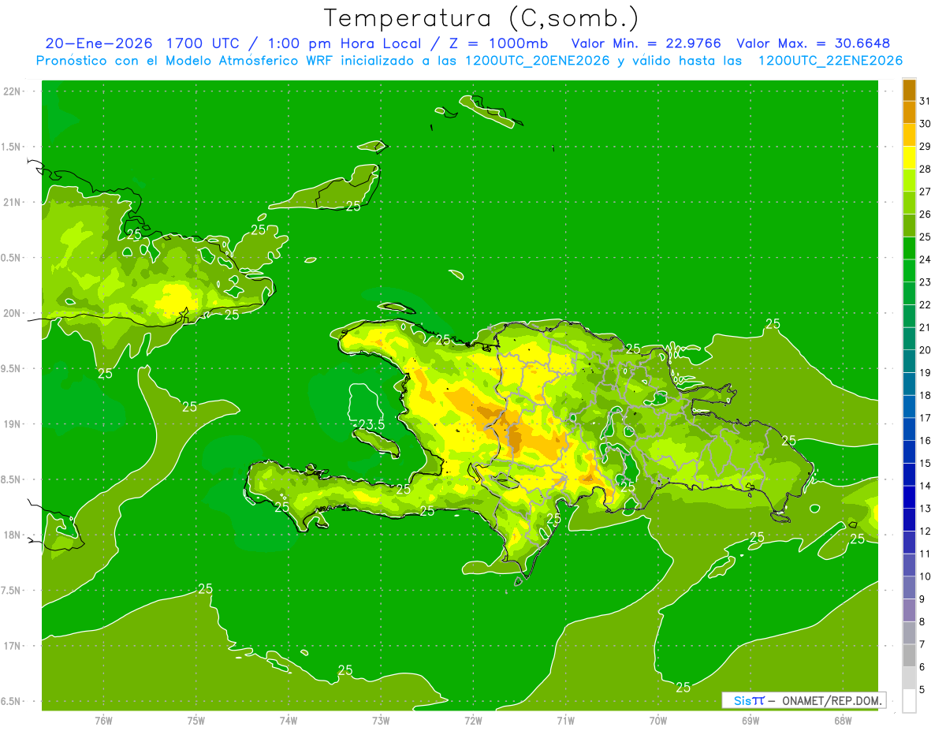This screenshot has width=946, height=731.
Task: Click the "68W" longitude label
Action: (843, 720)
